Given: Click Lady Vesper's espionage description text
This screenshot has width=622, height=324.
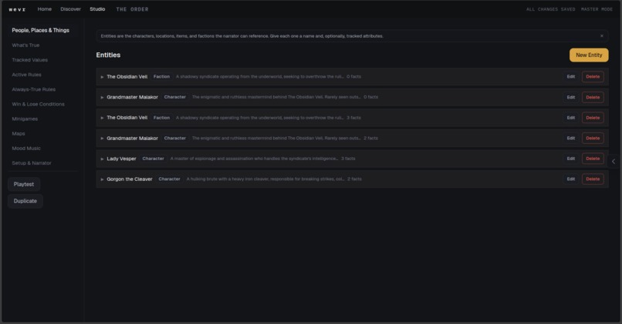Looking at the screenshot, I should click(x=254, y=159).
